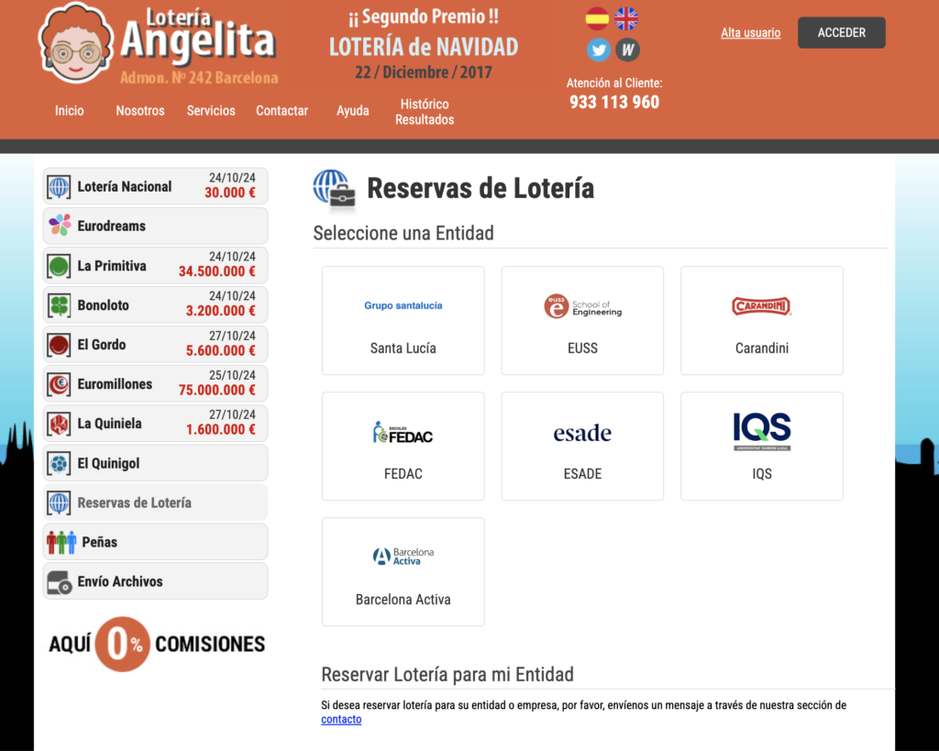939x751 pixels.
Task: Open the Peñas sidebar label
Action: coord(99,542)
